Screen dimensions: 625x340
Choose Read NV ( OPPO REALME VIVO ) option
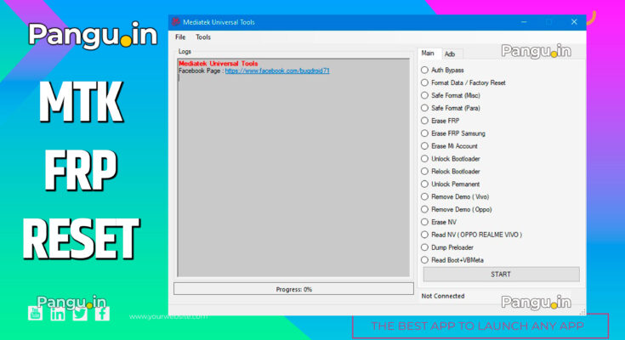point(472,235)
